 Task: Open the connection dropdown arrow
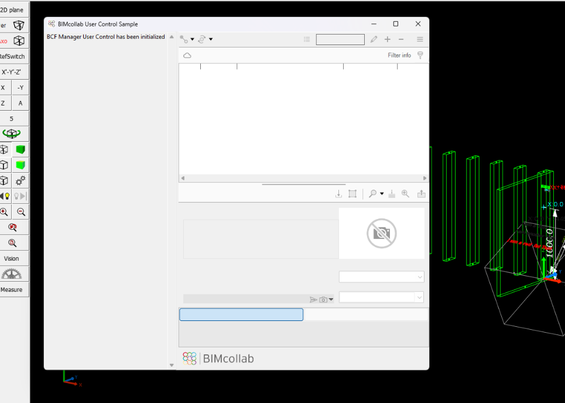pos(193,39)
